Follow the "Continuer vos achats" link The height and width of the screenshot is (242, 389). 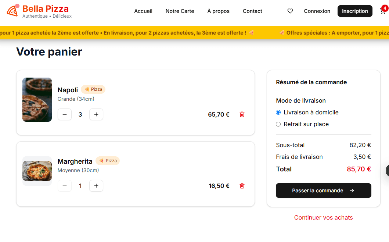coord(323,217)
